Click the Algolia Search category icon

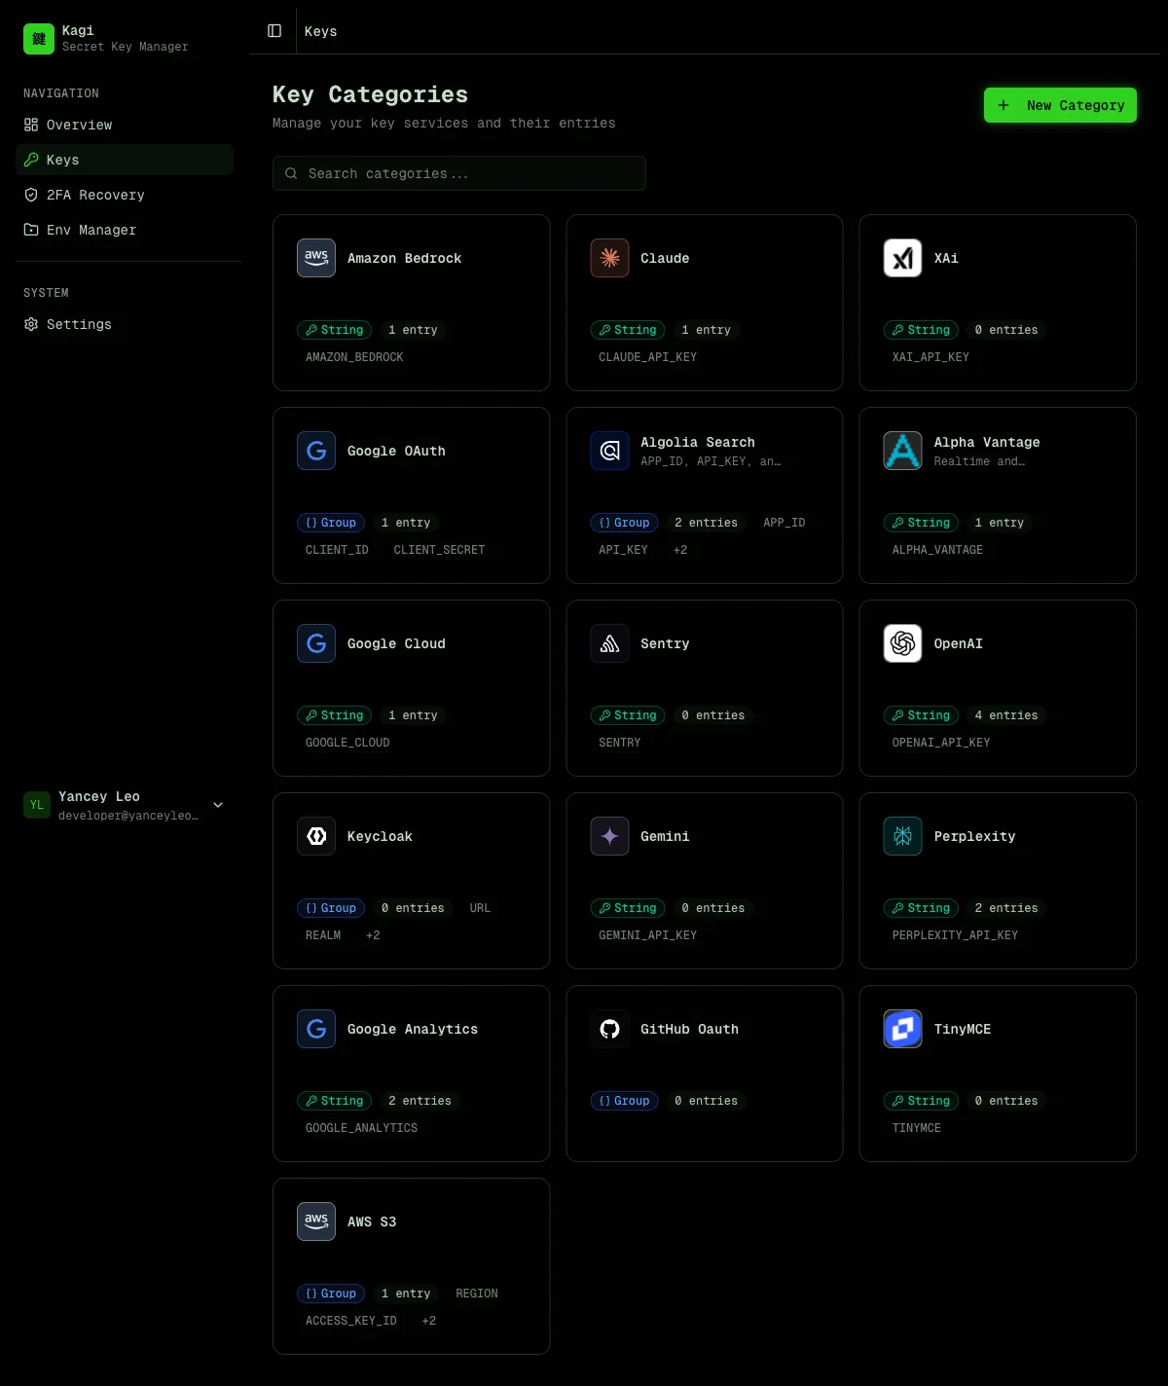[x=609, y=451]
